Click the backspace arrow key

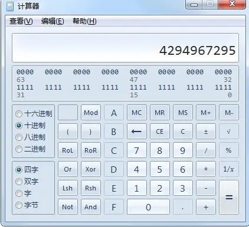coord(137,131)
